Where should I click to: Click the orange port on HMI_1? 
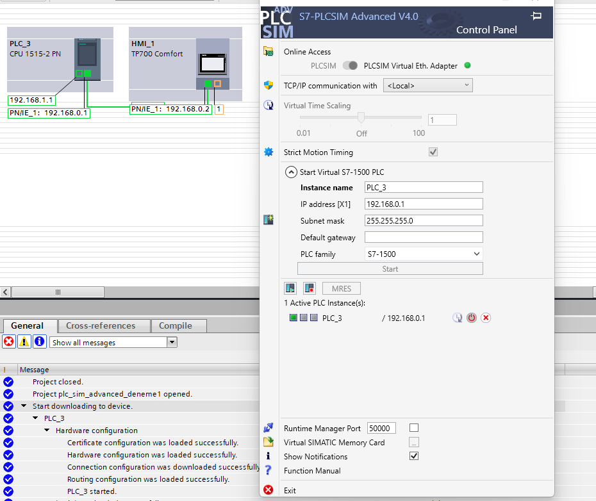pyautogui.click(x=217, y=84)
